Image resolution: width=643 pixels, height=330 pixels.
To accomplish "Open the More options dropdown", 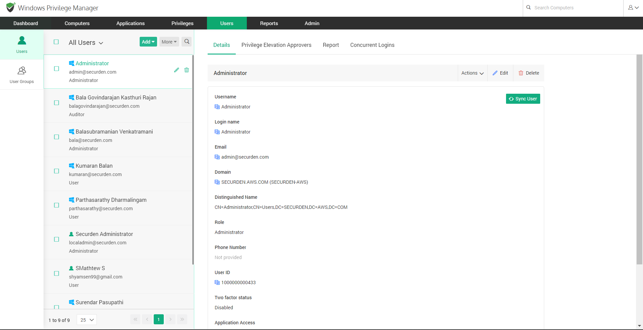I will tap(168, 42).
